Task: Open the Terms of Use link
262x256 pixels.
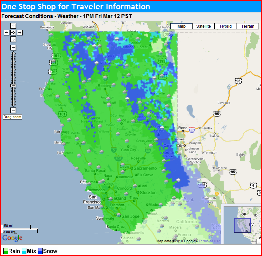Action: coord(209,241)
